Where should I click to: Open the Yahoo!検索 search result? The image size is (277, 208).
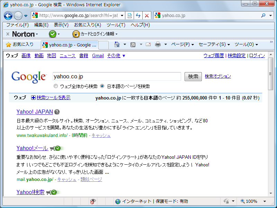[30, 192]
